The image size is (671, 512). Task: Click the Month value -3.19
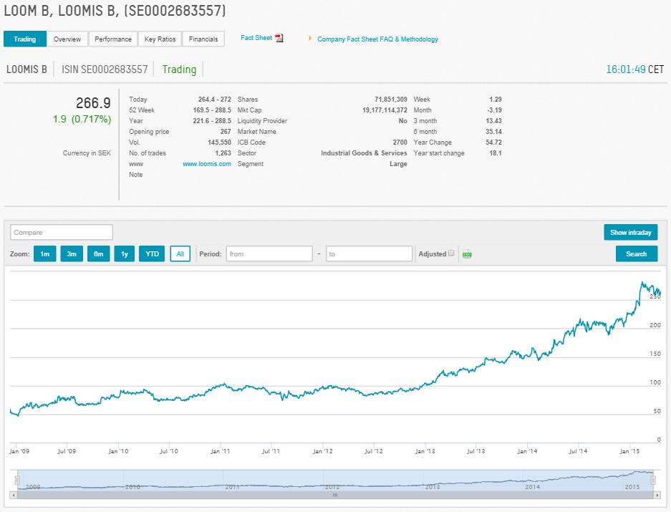(x=494, y=110)
